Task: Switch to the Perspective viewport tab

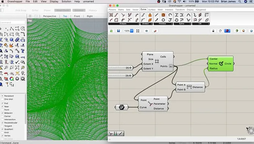Action: [49, 16]
